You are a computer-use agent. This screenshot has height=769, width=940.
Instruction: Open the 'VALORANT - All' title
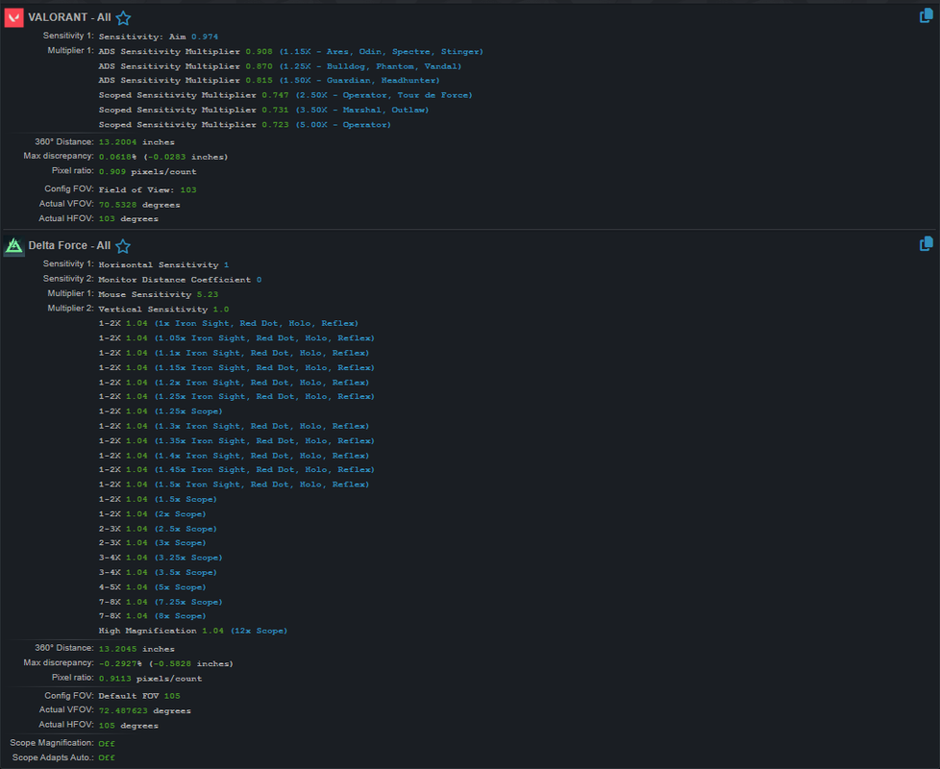coord(69,17)
